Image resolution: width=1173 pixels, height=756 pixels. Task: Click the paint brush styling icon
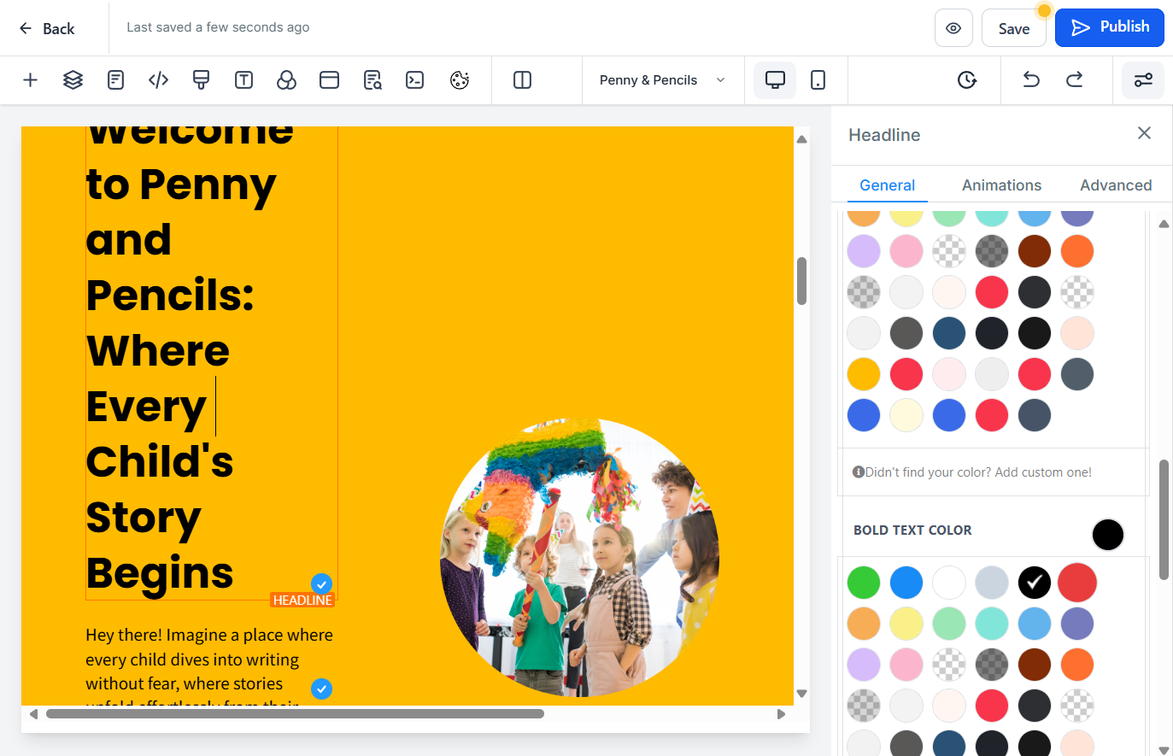click(x=201, y=80)
